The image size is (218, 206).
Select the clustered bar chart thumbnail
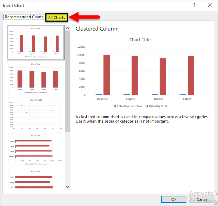pyautogui.click(x=36, y=150)
